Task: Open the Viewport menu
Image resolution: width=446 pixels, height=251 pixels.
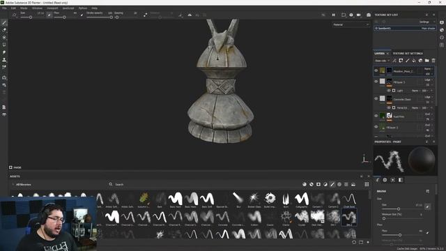Action: tap(52, 8)
